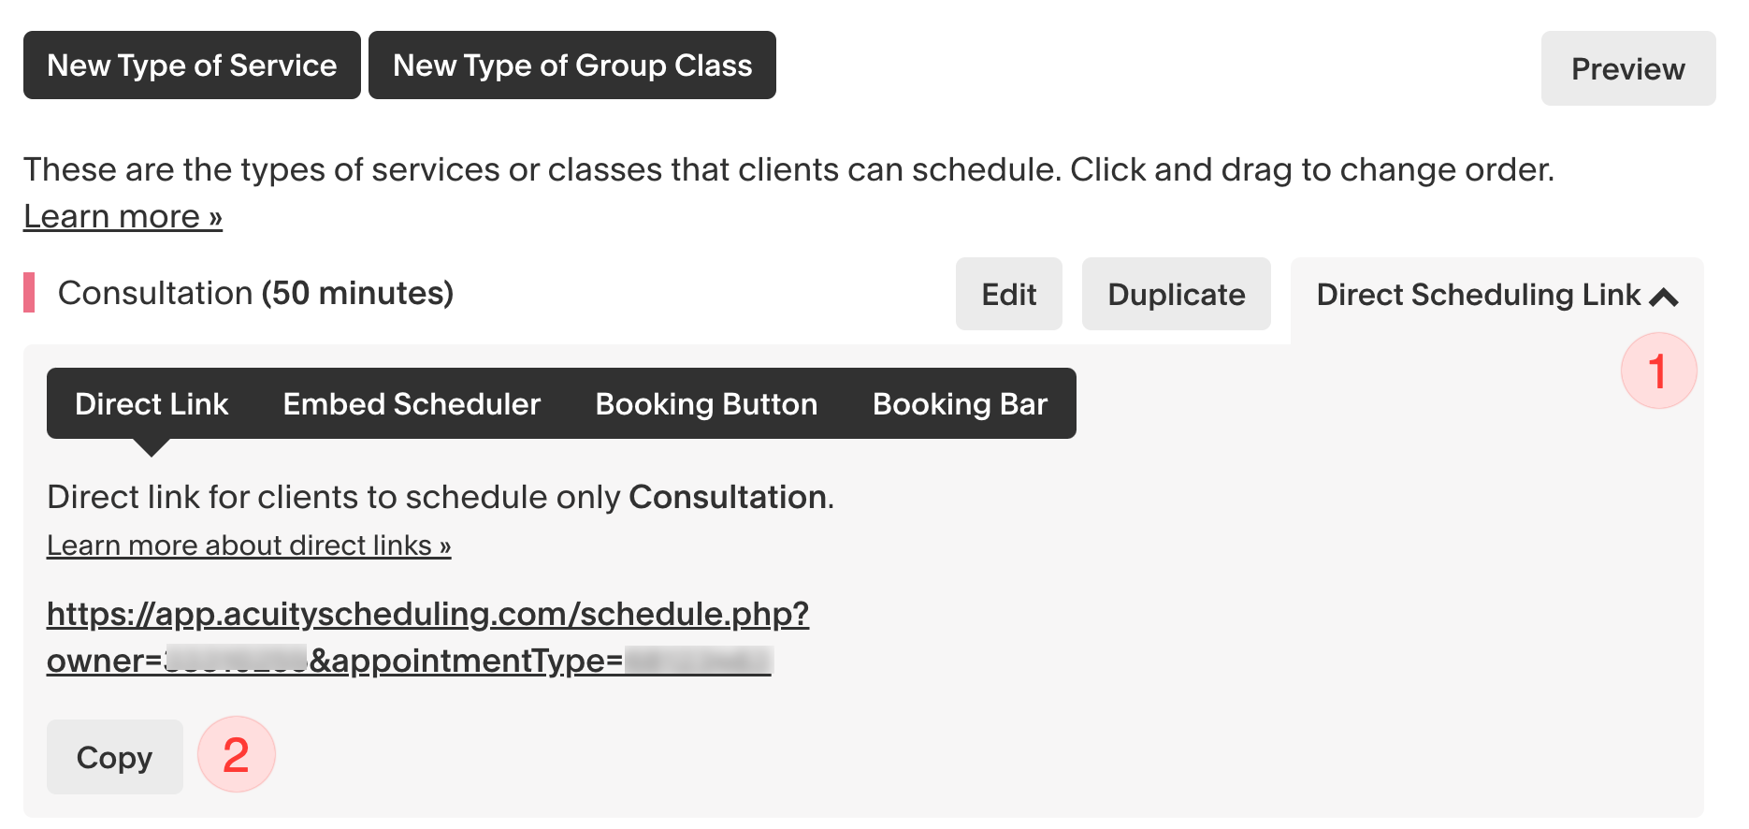
Task: Open the acuityscheduling.com schedule URL
Action: click(427, 615)
